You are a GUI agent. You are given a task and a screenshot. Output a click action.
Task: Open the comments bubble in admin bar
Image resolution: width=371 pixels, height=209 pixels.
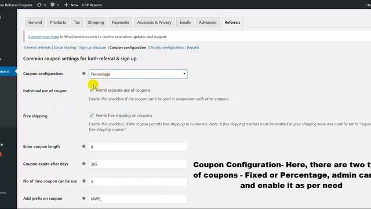tap(54, 5)
